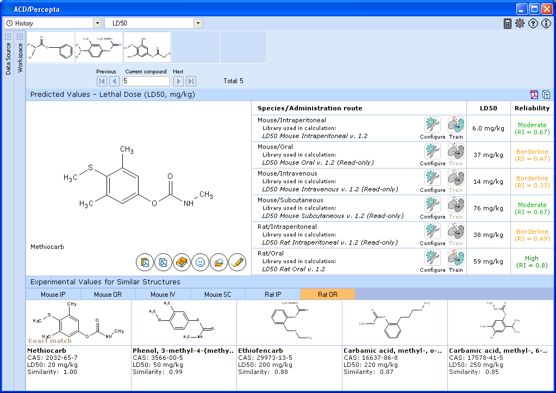Viewport: 556px width, 393px height.
Task: Click the first clipboard icon below the structure
Action: (x=145, y=263)
